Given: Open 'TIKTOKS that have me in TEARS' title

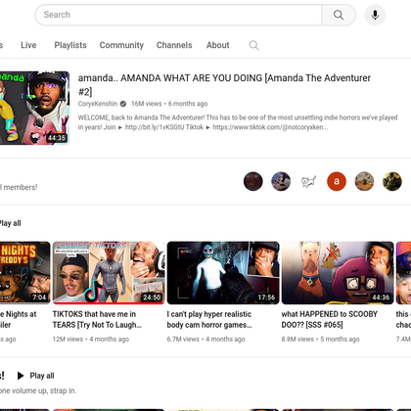Looking at the screenshot, I should [x=97, y=319].
